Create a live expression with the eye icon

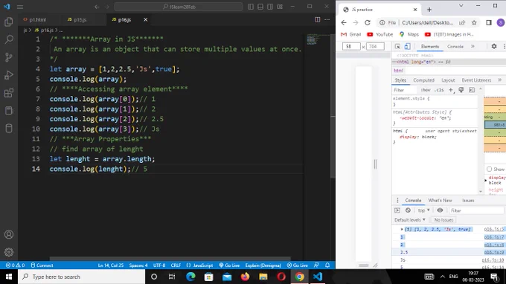[x=440, y=210]
